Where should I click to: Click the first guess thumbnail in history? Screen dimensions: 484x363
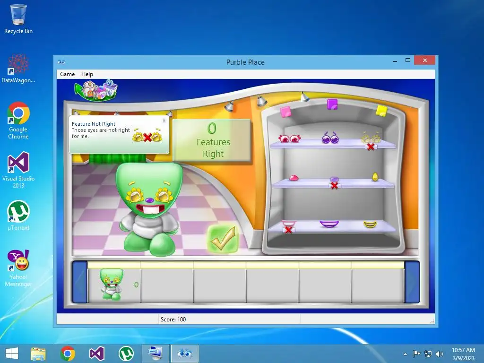pyautogui.click(x=112, y=285)
